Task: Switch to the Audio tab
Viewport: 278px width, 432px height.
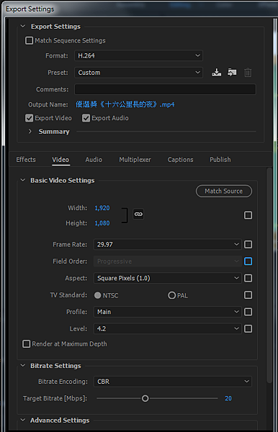Action: point(94,160)
